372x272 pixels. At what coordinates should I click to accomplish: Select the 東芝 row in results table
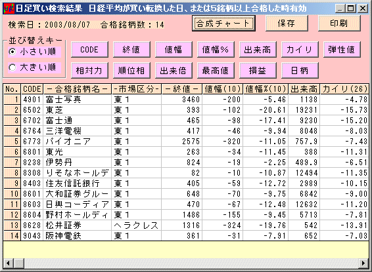coord(186,110)
